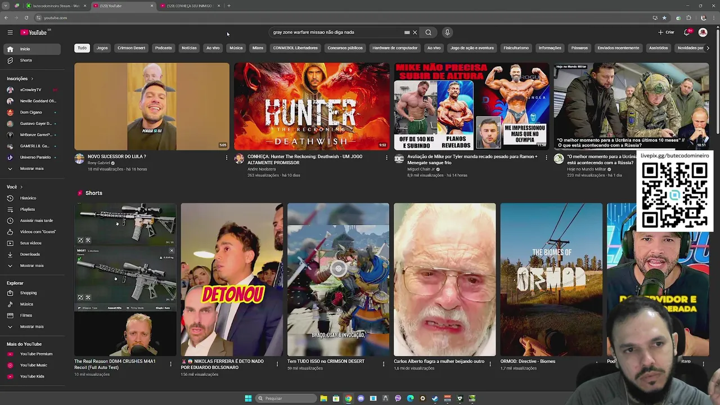
Task: Open Filmes under Explorar
Action: pyautogui.click(x=31, y=315)
